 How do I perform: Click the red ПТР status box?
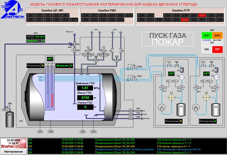pos(217,49)
